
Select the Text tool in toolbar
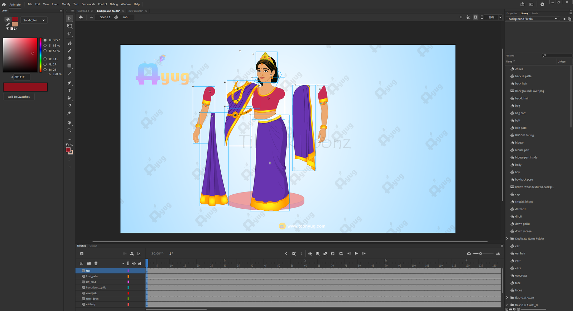click(69, 91)
